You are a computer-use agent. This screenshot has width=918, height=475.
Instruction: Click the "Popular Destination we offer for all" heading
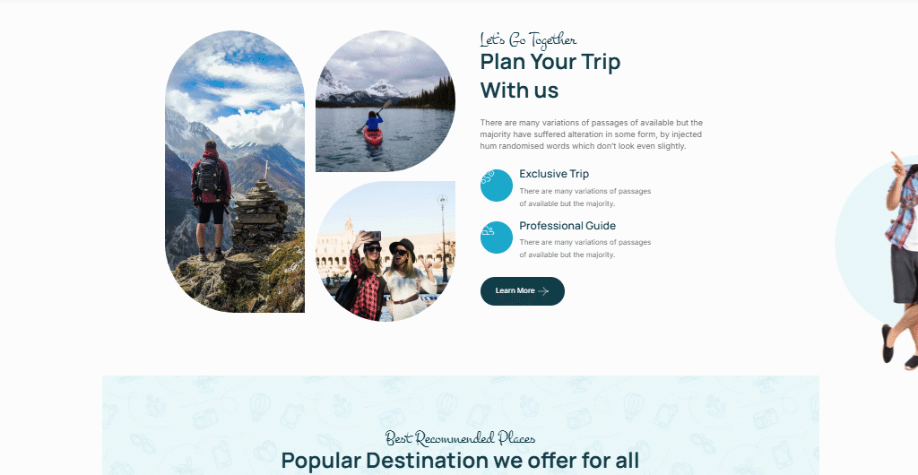coord(460,461)
